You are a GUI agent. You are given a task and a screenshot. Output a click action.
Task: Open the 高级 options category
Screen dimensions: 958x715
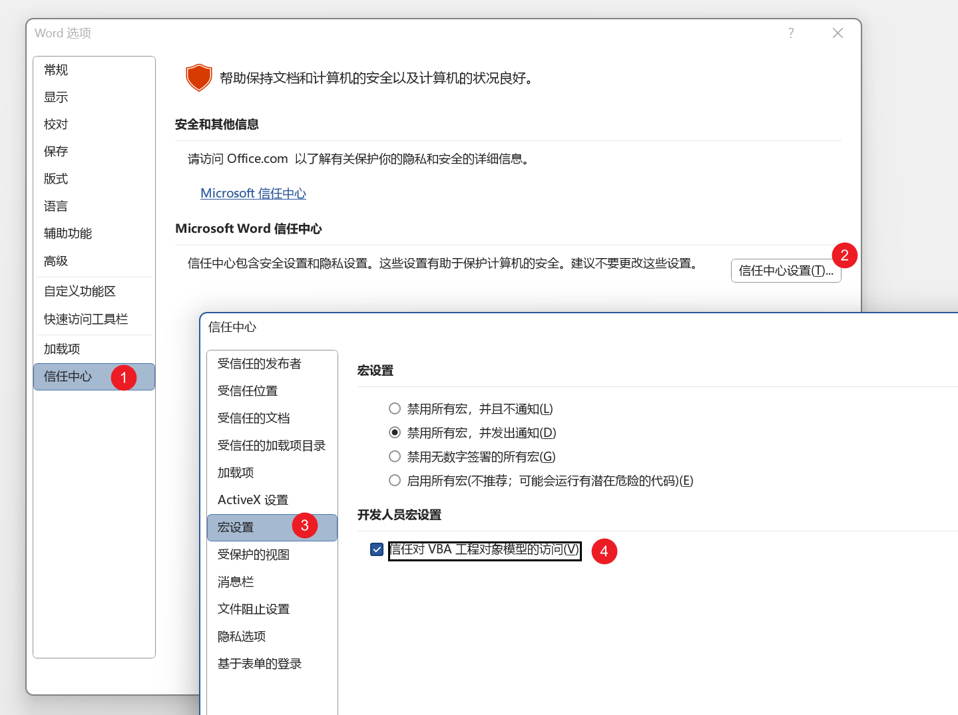coord(94,261)
